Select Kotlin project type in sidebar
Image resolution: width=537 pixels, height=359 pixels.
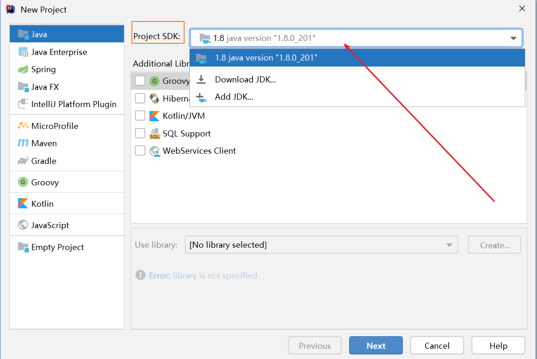[x=67, y=203]
